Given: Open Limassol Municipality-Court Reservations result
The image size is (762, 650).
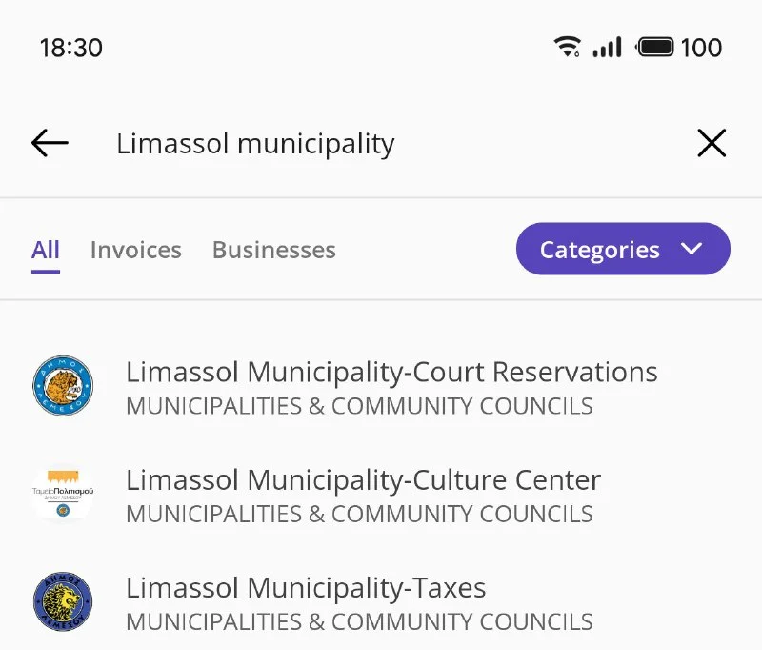Looking at the screenshot, I should [391, 372].
